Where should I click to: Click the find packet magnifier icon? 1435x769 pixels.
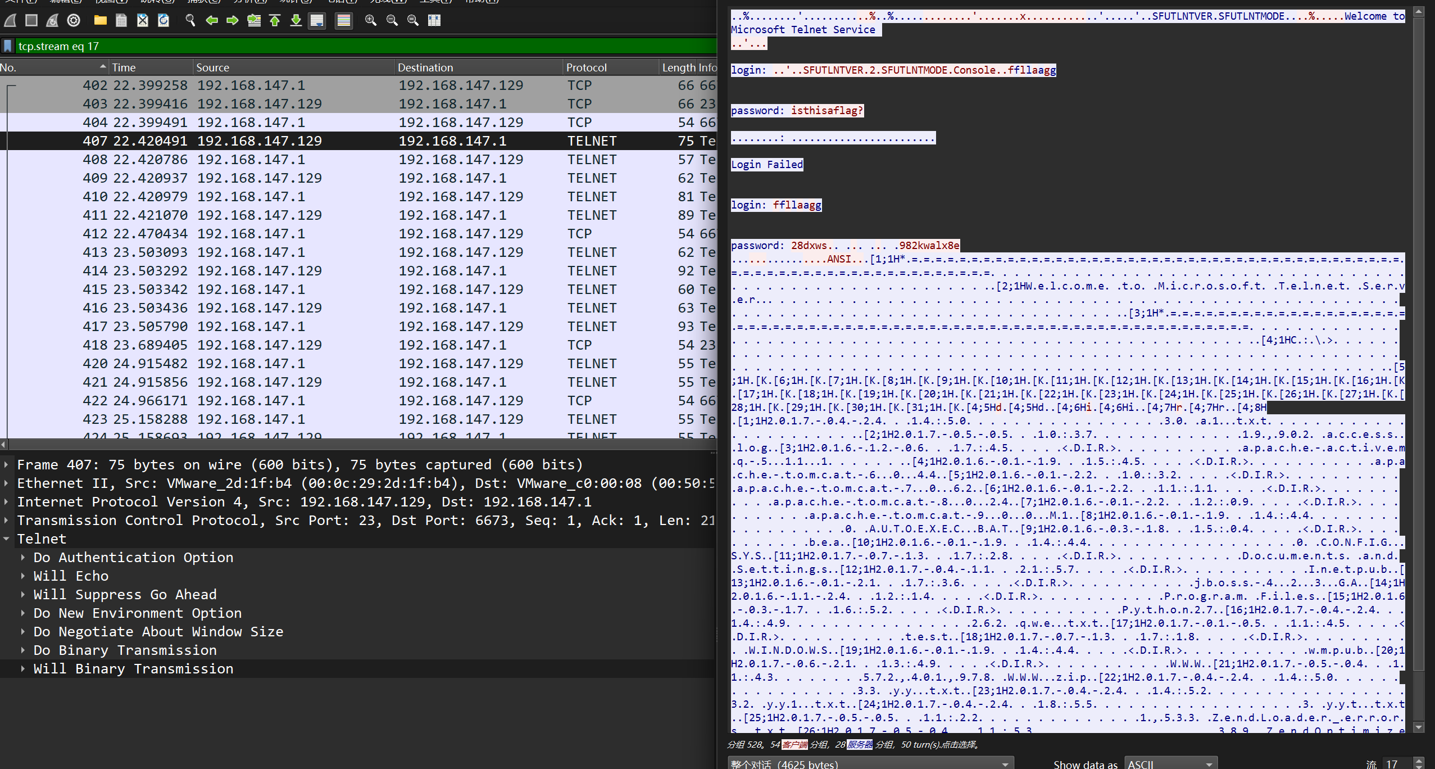(x=190, y=21)
